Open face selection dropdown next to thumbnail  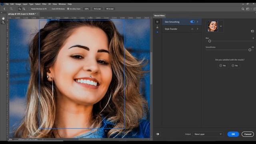[x=221, y=26]
